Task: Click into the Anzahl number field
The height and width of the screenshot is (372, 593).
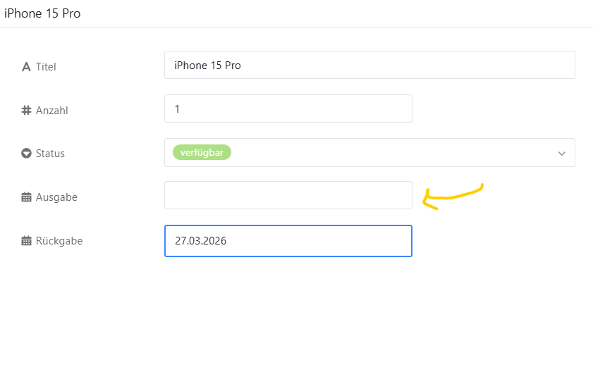Action: [288, 108]
